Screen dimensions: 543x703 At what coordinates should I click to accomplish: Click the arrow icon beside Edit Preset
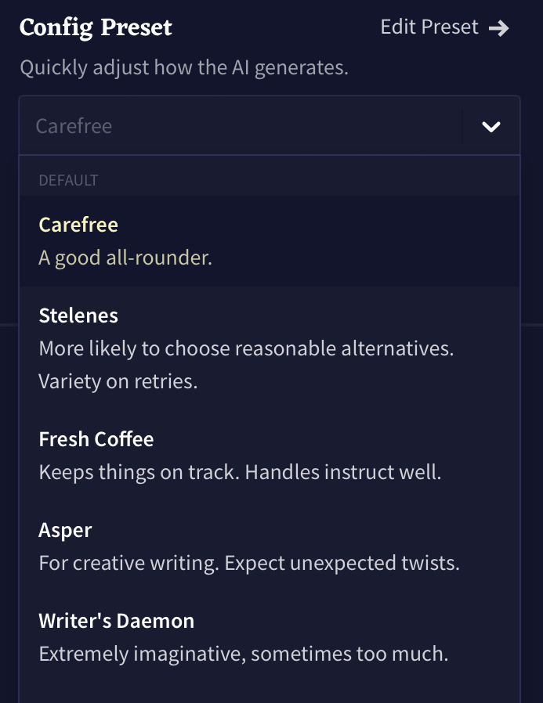coord(498,28)
